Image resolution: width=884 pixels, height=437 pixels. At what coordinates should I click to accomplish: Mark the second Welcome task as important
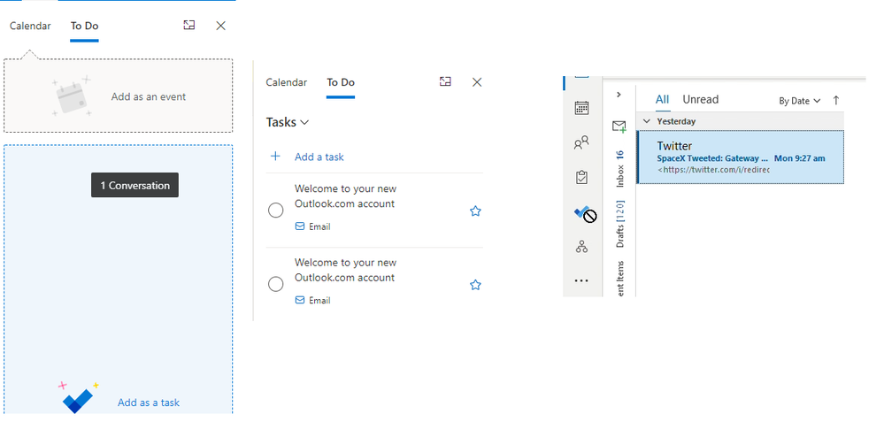pos(475,285)
